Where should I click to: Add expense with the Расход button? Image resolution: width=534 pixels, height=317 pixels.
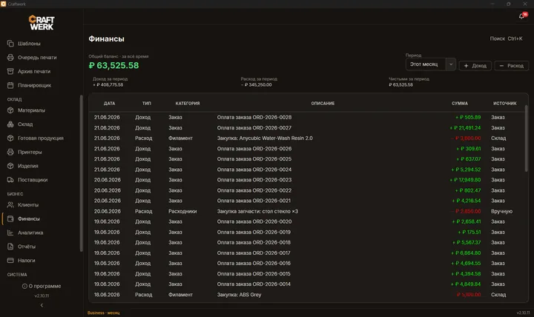pyautogui.click(x=511, y=66)
